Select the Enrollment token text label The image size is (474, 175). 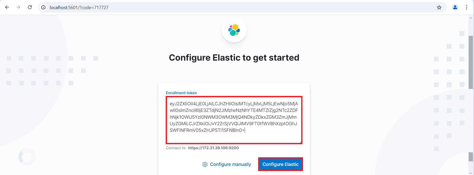click(181, 93)
